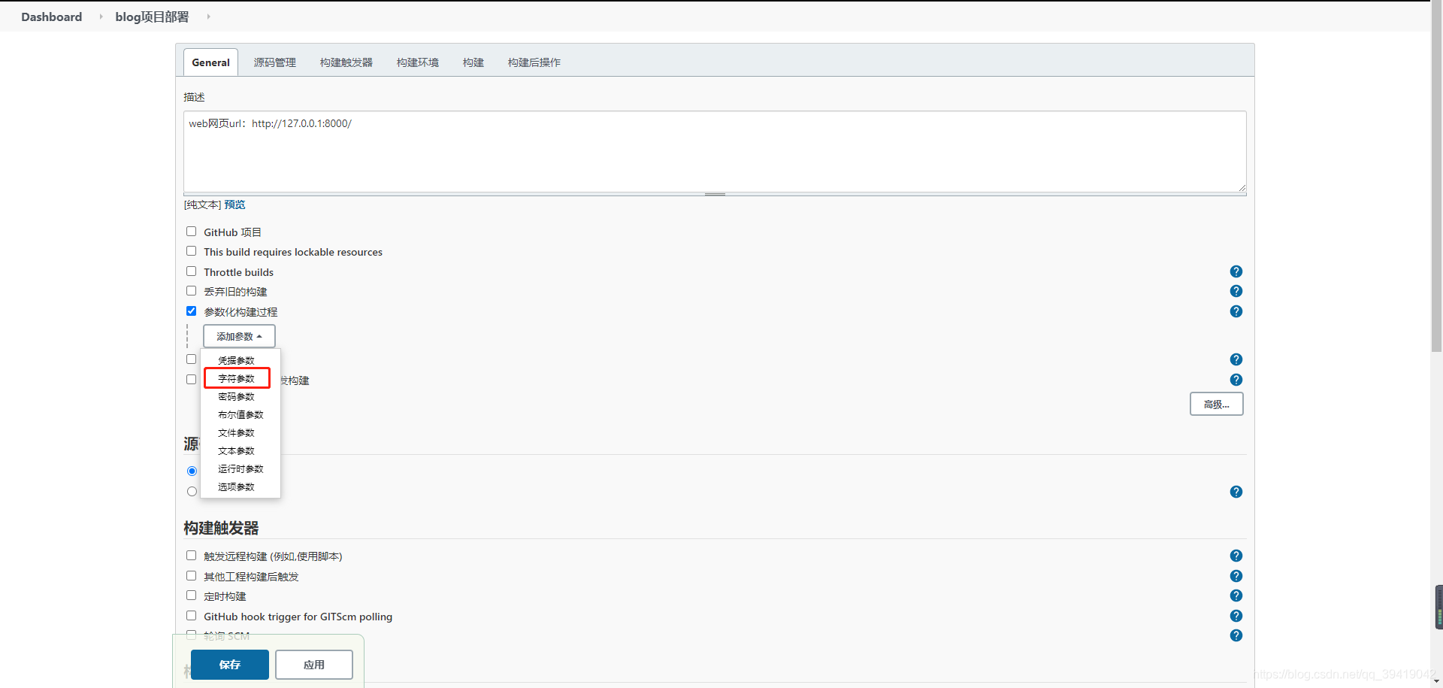Select 布尔值参数 from parameter menu

[240, 414]
